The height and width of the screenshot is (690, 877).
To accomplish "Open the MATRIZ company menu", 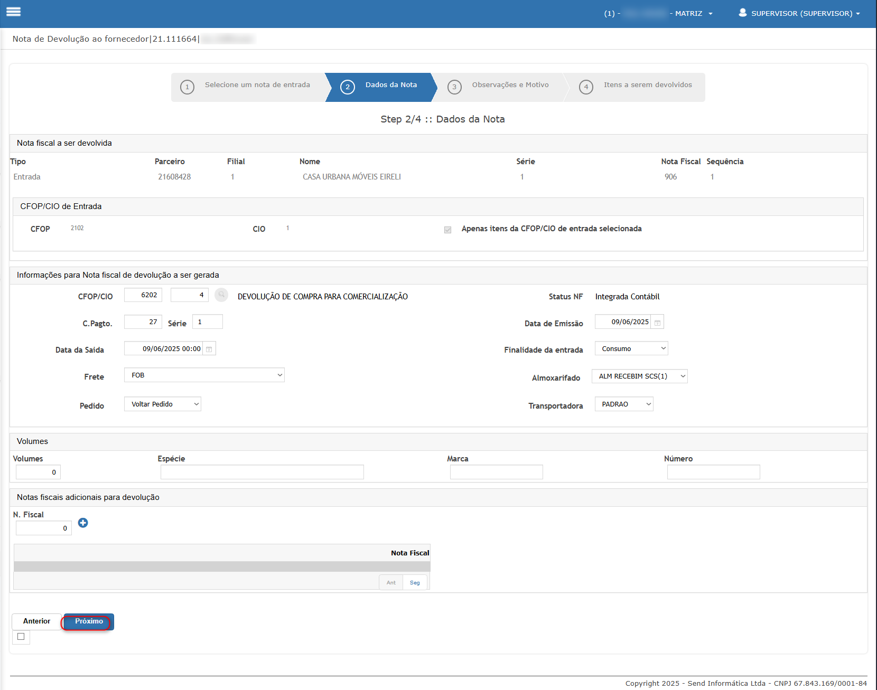I will (694, 13).
